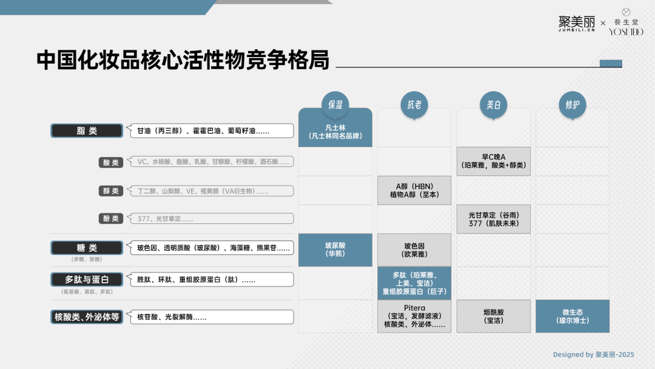Click the 凡士林 cell under 保湿
Screen dimensions: 655x369
point(335,132)
